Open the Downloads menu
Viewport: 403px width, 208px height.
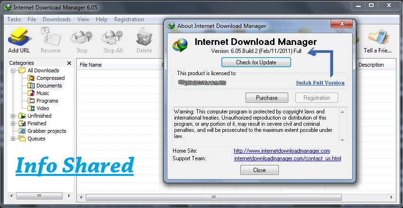(x=56, y=19)
